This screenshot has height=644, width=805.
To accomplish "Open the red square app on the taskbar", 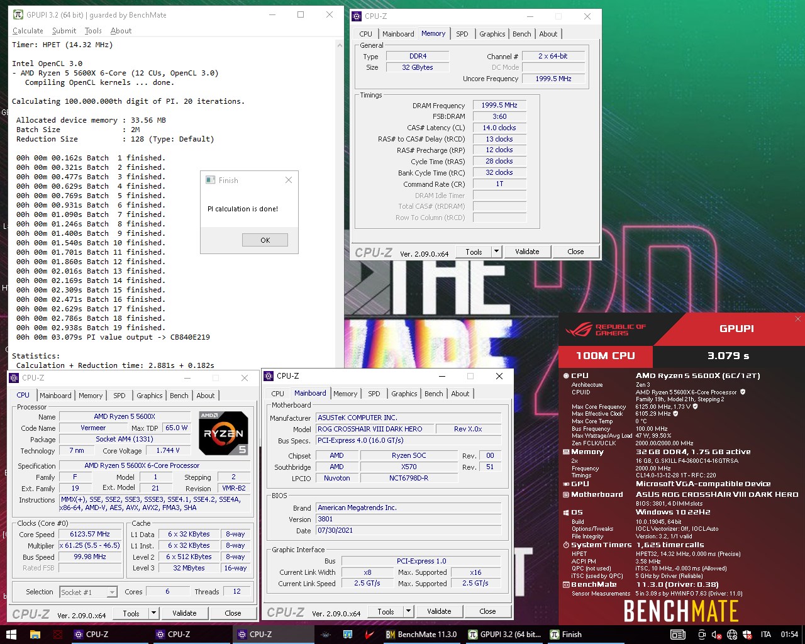I will [x=58, y=634].
